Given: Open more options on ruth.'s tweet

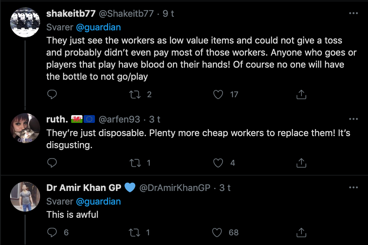Looking at the screenshot, I should (353, 119).
